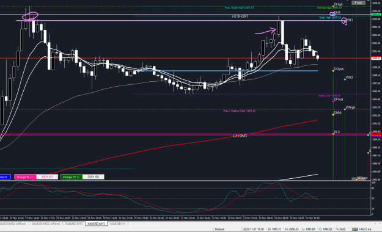The image size is (382, 232).
Task: Click the O: 1995.21 open price value
Action: (x=274, y=229)
